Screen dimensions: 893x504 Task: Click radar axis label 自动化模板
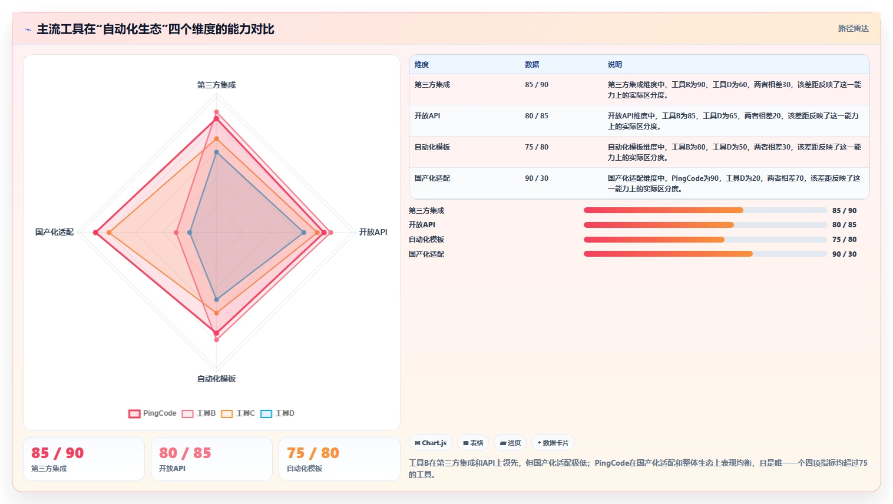[216, 379]
